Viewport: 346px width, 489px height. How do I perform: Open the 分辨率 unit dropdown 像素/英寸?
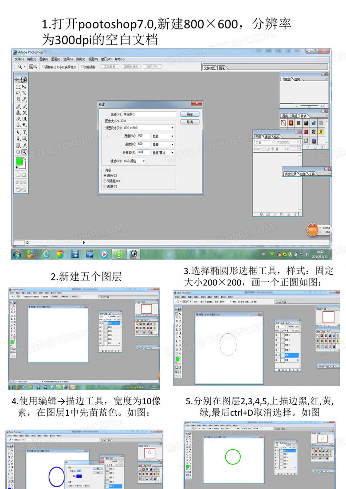(163, 153)
